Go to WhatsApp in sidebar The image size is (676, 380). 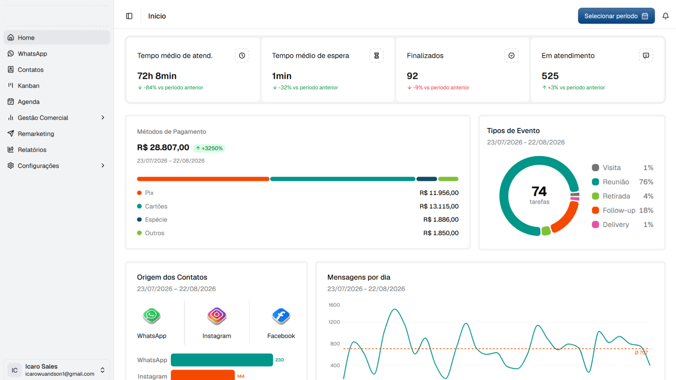point(57,54)
